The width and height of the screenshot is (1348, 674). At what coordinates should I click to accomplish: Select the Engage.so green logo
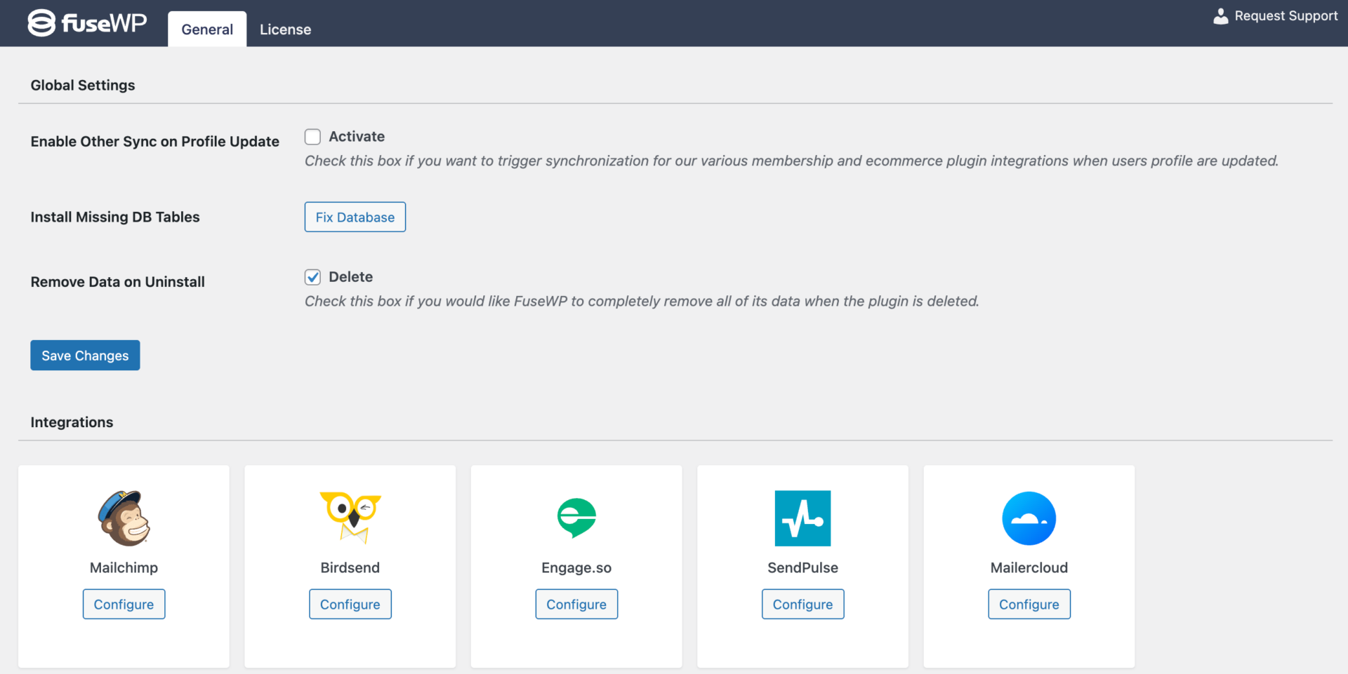(576, 518)
